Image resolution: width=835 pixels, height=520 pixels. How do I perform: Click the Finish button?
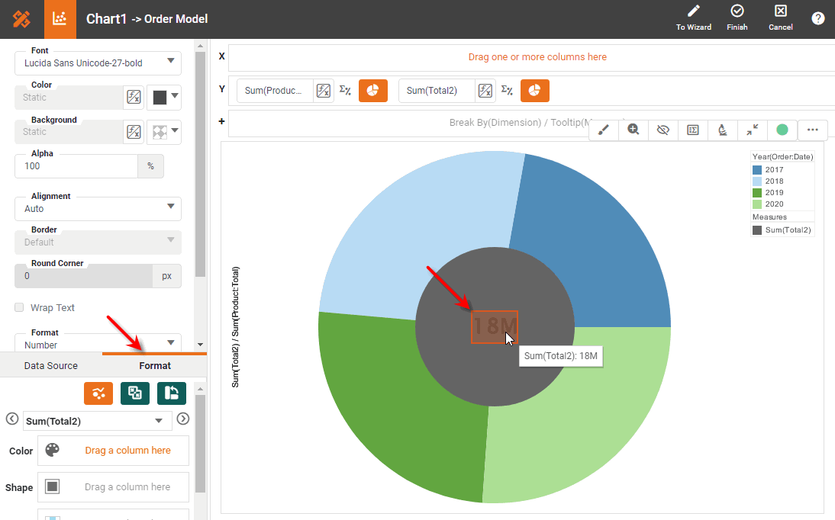tap(737, 18)
